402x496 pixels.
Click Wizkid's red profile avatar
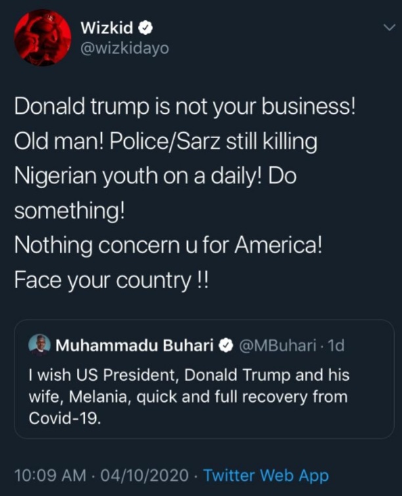(x=43, y=37)
